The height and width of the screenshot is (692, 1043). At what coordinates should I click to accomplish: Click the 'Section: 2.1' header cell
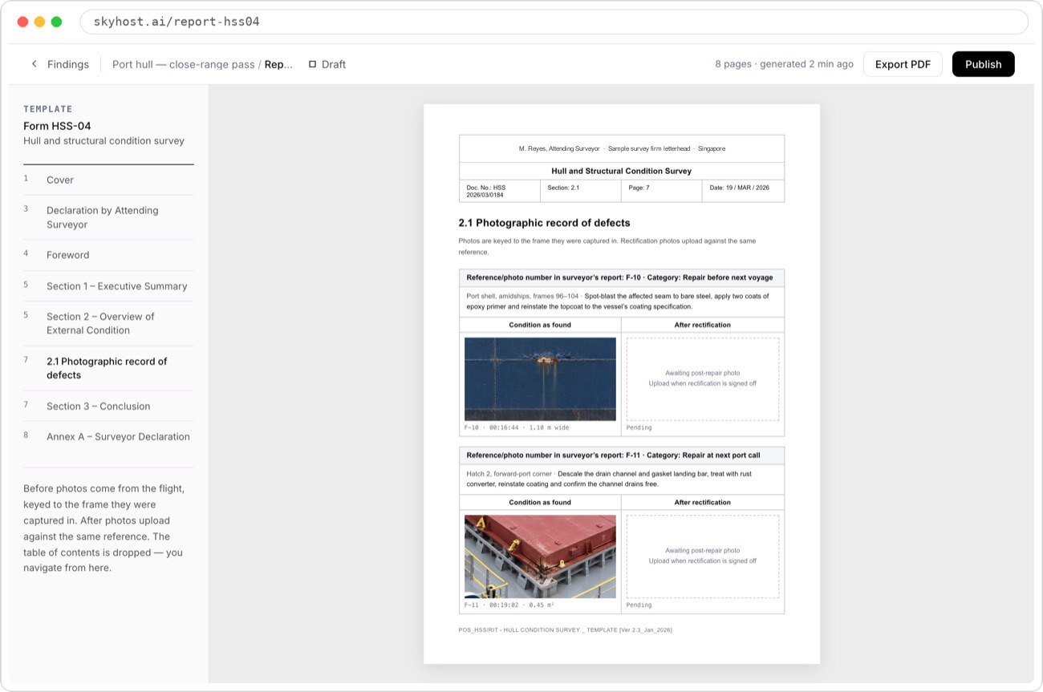tap(581, 191)
